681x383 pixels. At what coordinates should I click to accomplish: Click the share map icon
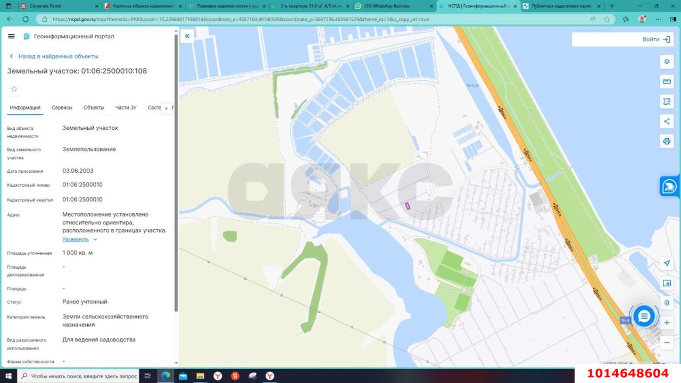coord(667,121)
